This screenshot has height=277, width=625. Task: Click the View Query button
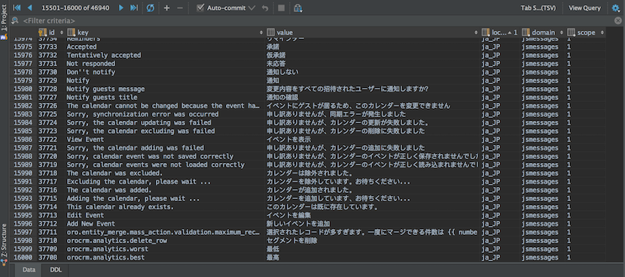click(584, 8)
